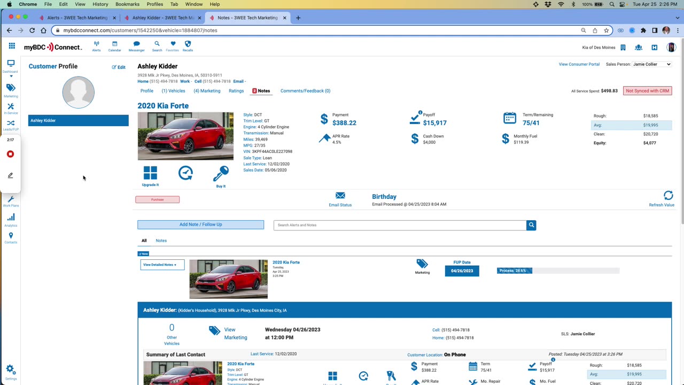The width and height of the screenshot is (684, 385).
Task: Expand the Dashboard arrow in left sidebar
Action: [11, 76]
